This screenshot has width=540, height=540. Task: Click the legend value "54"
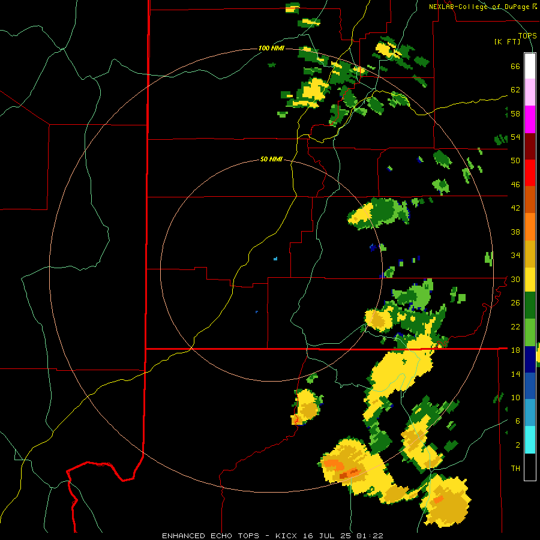pyautogui.click(x=515, y=137)
